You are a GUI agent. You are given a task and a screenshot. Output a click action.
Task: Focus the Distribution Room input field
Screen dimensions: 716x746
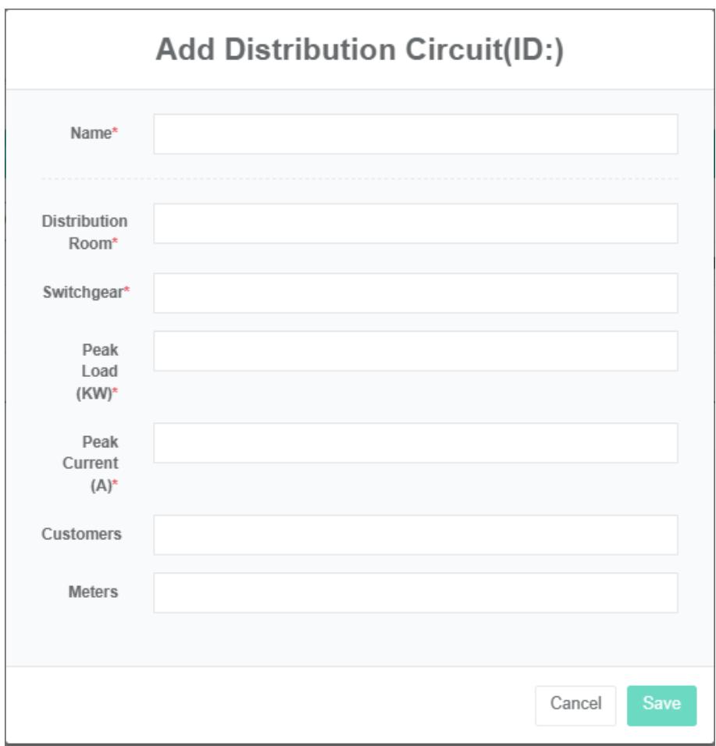(415, 224)
